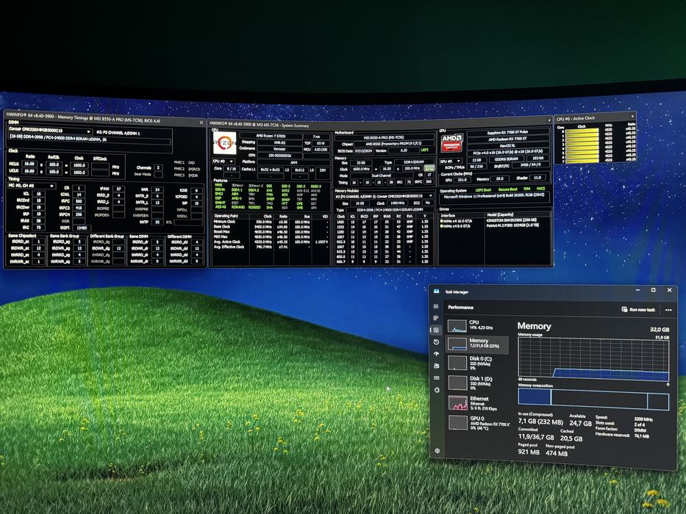Click Run new task in Task Manager
Screen dimensions: 686x514
coord(638,309)
